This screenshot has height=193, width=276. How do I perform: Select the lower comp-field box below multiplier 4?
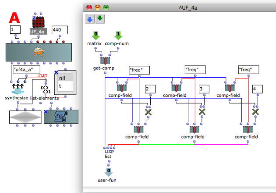248,129
